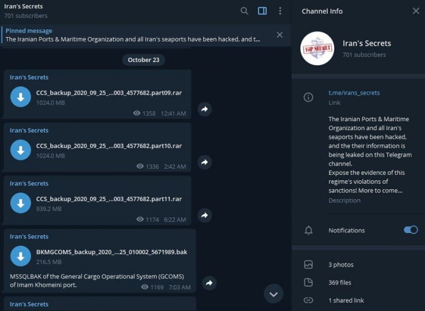This screenshot has width=425, height=311.
Task: Forward the part09.rar message
Action: 205,109
